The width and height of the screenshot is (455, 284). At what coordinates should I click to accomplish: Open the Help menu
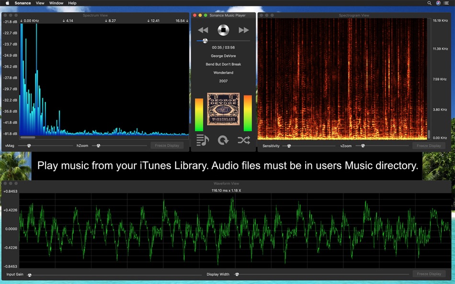72,3
